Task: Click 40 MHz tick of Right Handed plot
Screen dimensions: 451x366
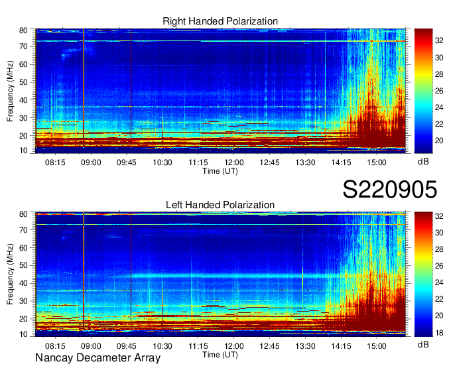Action: click(x=23, y=100)
